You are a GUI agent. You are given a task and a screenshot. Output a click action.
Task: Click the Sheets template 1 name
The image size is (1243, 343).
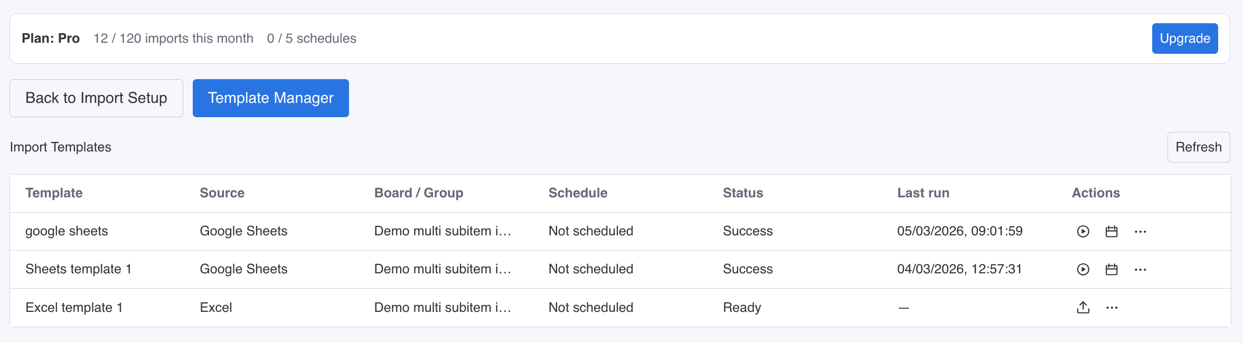[x=78, y=269]
